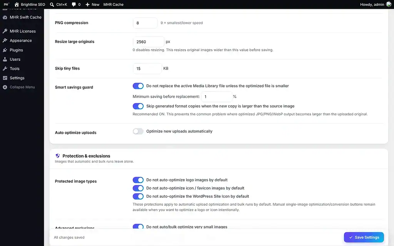
Task: Click Collapse Menu
Action: pyautogui.click(x=22, y=87)
